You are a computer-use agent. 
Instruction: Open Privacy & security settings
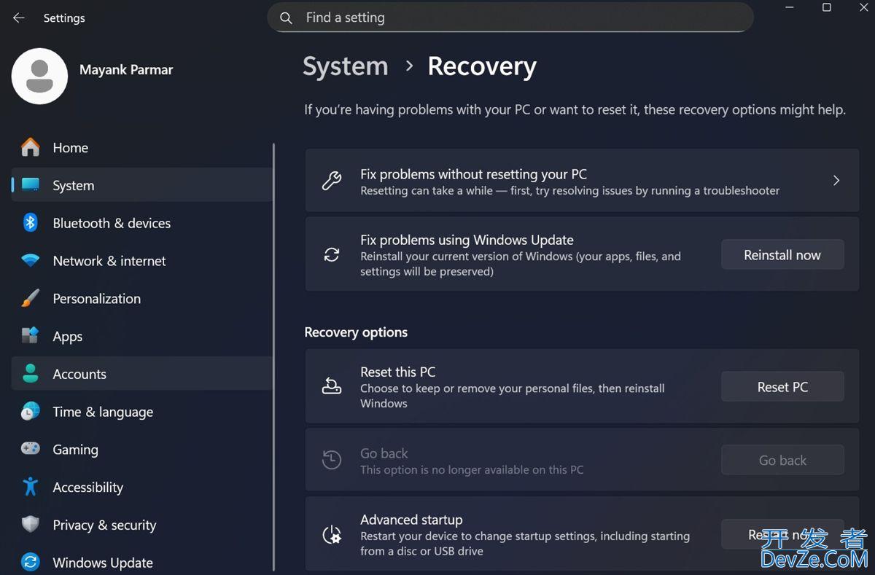coord(141,525)
